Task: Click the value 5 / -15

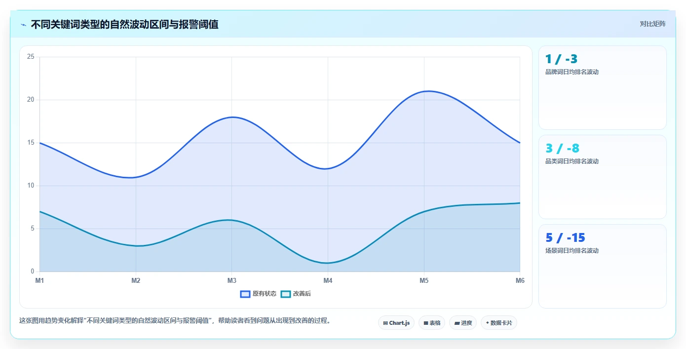Action: tap(565, 238)
